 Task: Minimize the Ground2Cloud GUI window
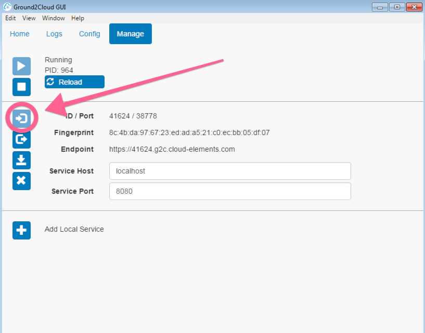pos(380,7)
